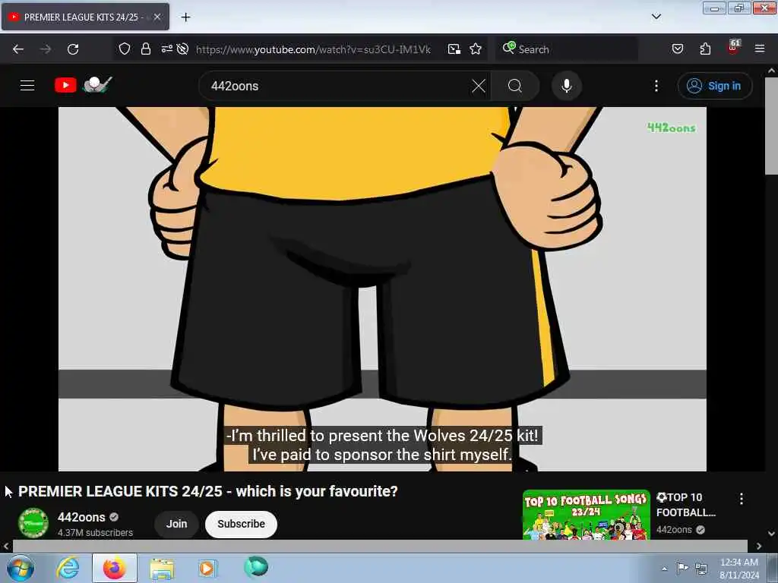Click the autoplay blocked icon in address bar
The width and height of the screenshot is (778, 583).
pos(182,49)
